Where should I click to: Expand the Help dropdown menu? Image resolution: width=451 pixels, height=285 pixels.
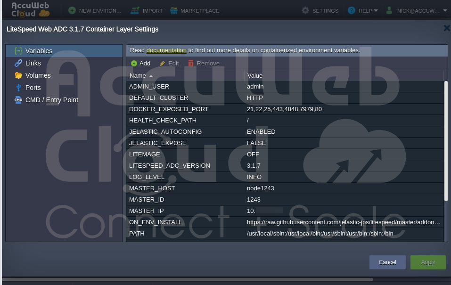(x=362, y=10)
